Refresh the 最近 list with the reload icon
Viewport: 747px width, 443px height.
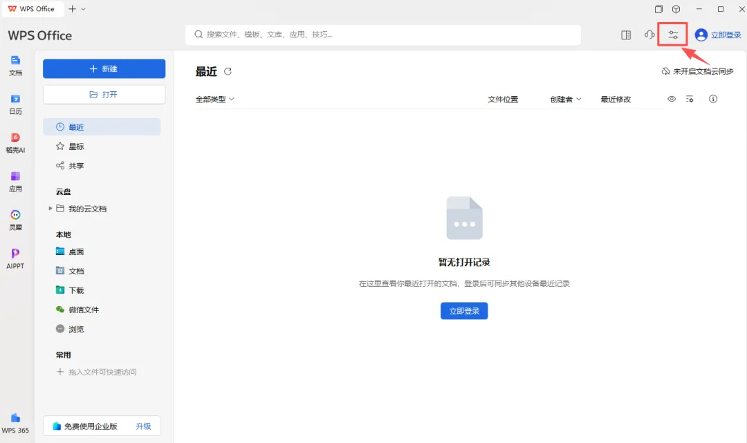coord(228,71)
